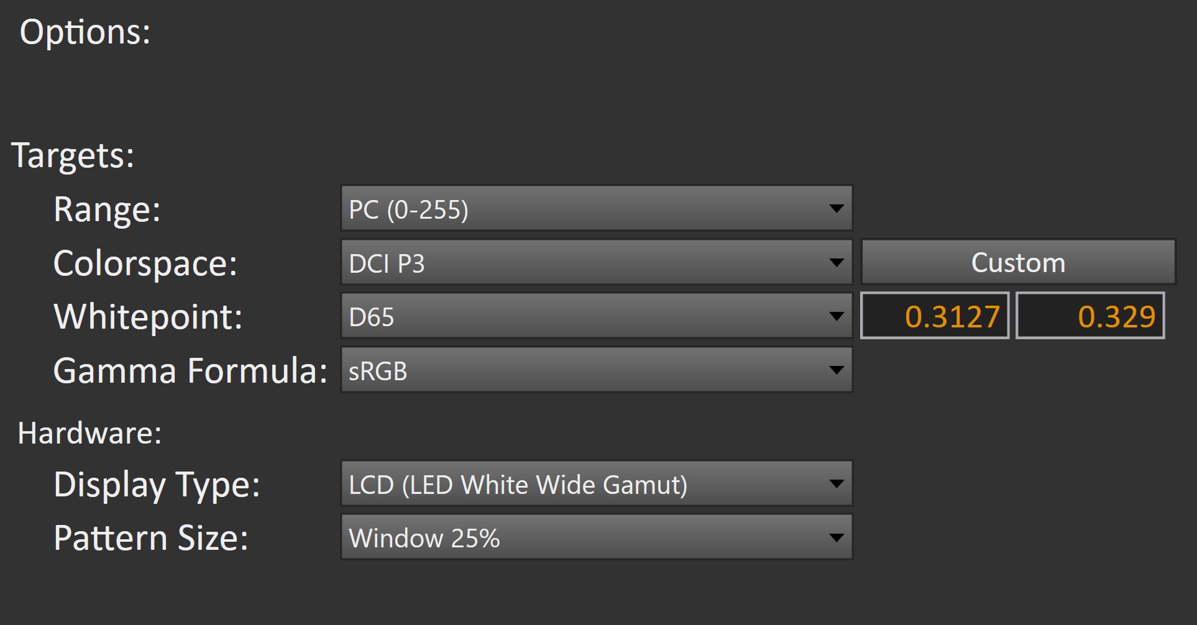Click the Display Type label
Screen dimensions: 1197x625
point(157,485)
